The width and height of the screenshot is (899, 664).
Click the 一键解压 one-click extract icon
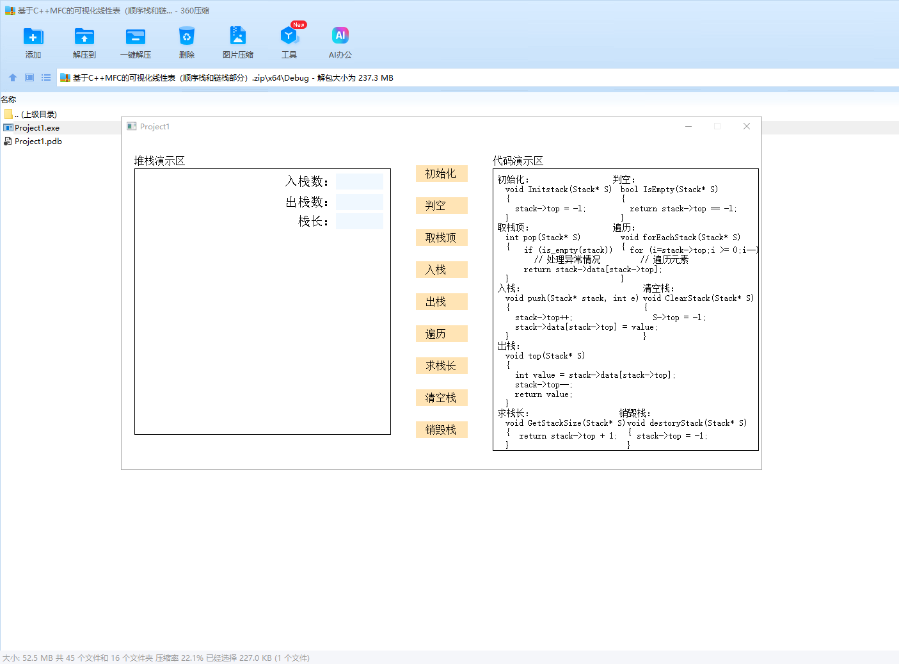(x=136, y=37)
